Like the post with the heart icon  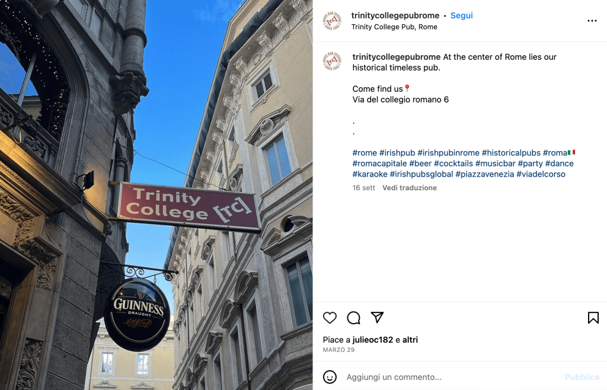point(330,318)
